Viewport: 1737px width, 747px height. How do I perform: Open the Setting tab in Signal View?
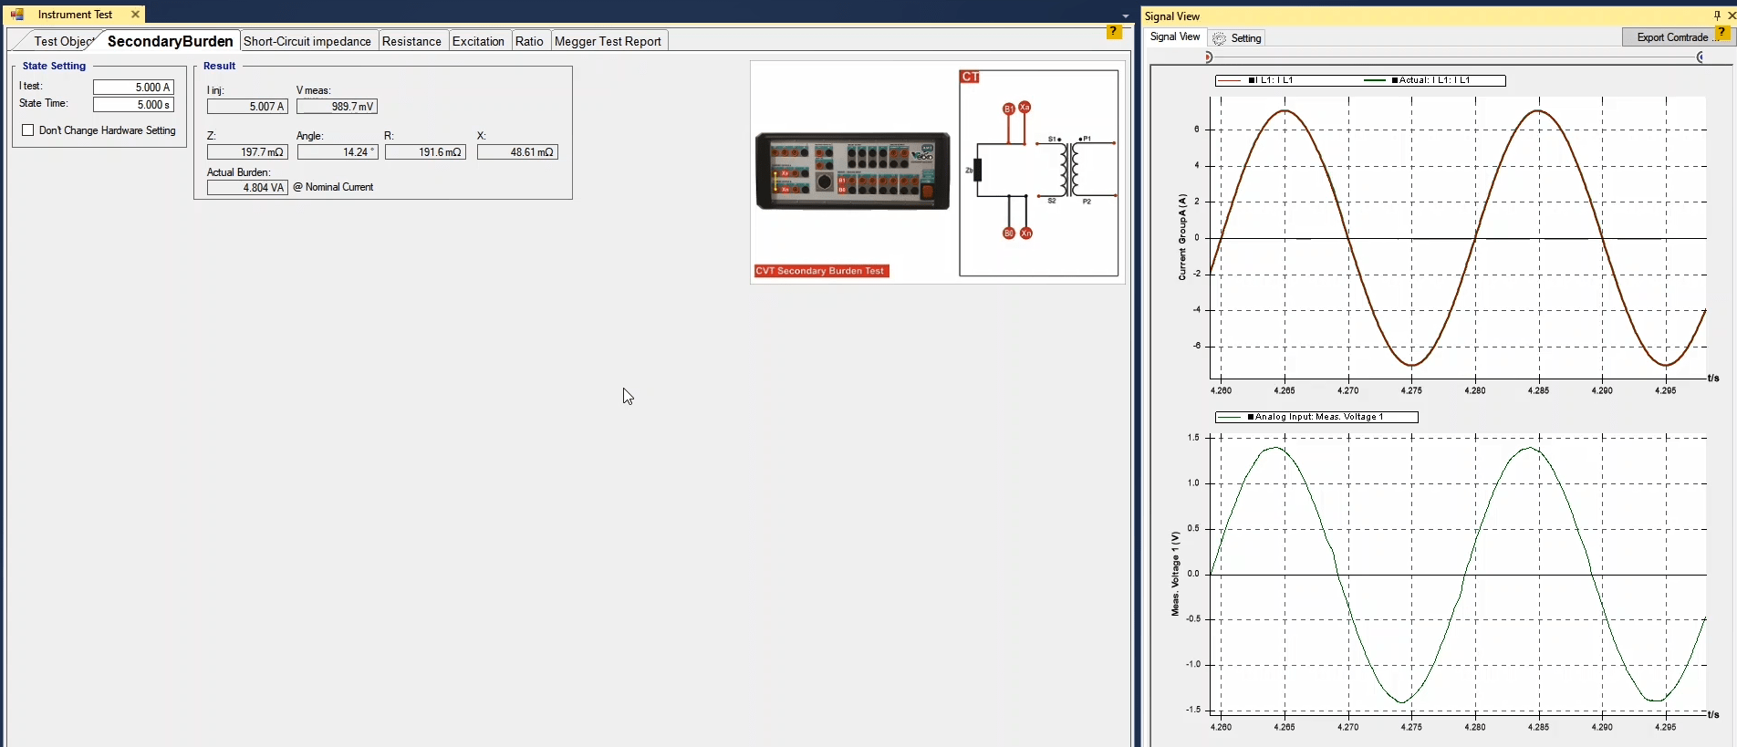(1245, 38)
